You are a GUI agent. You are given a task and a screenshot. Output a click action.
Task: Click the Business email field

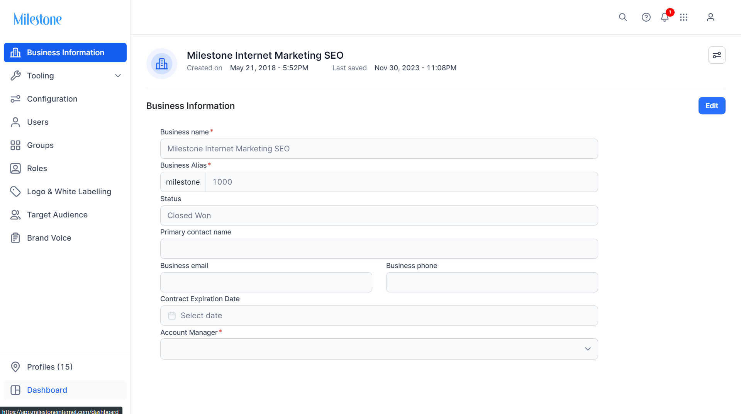coord(266,282)
